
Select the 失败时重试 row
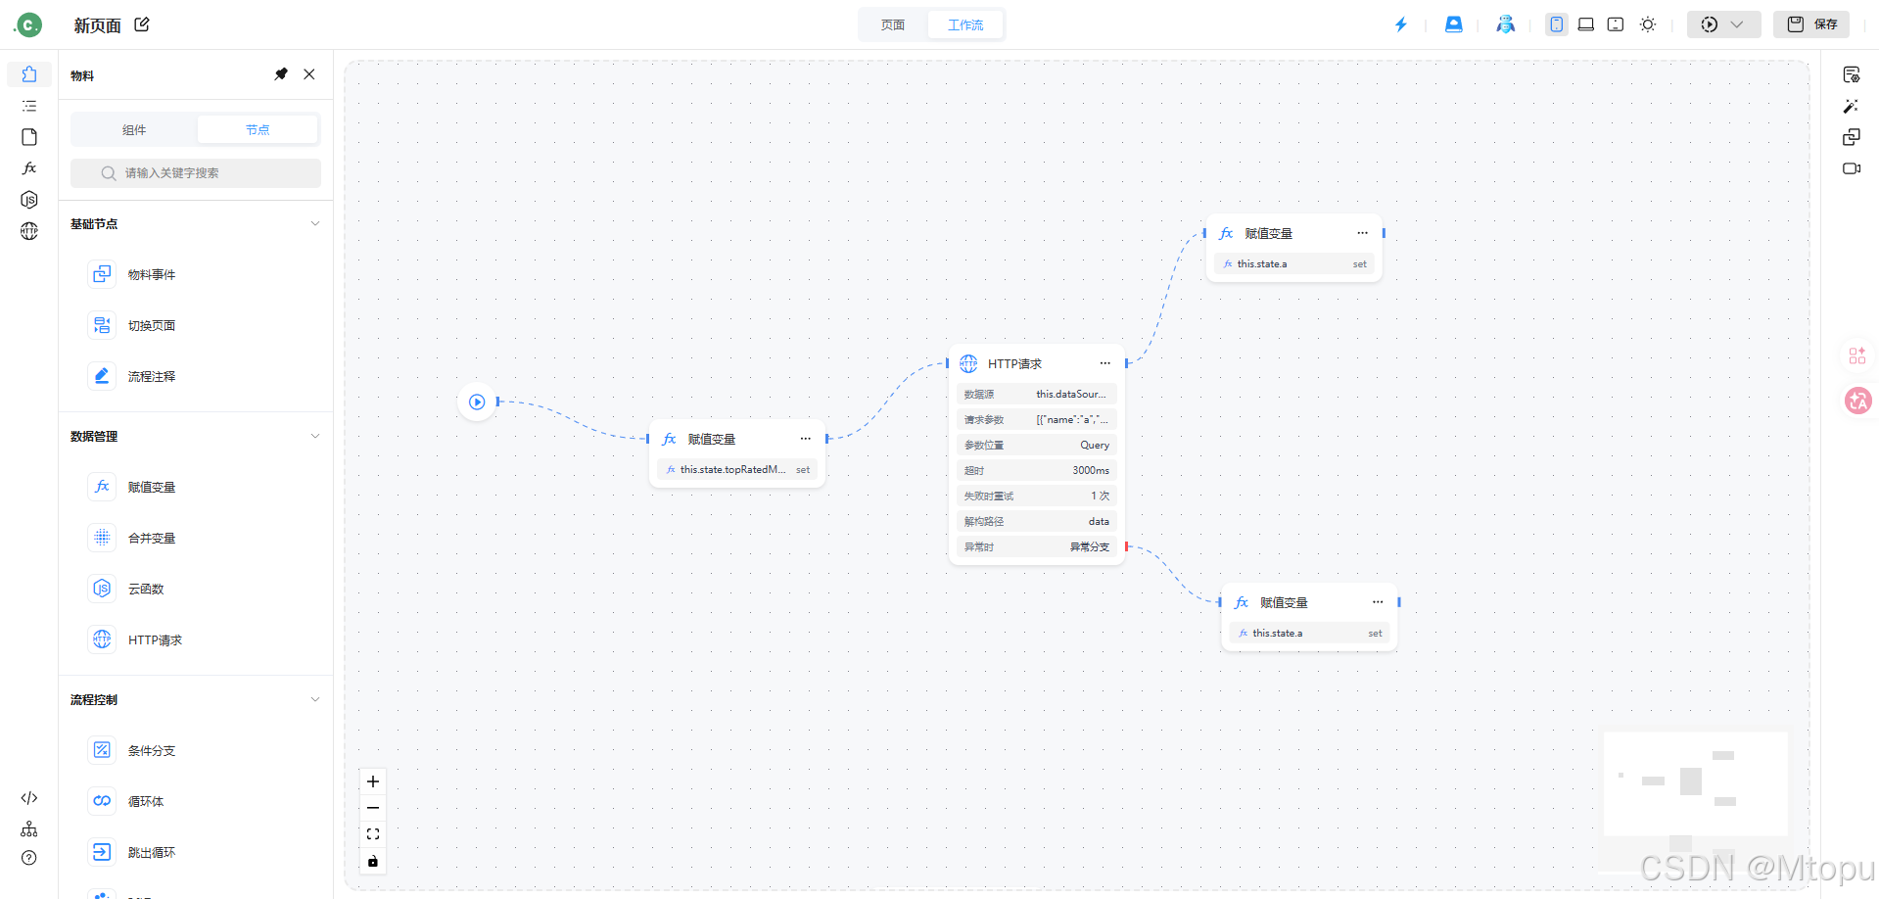[1037, 496]
